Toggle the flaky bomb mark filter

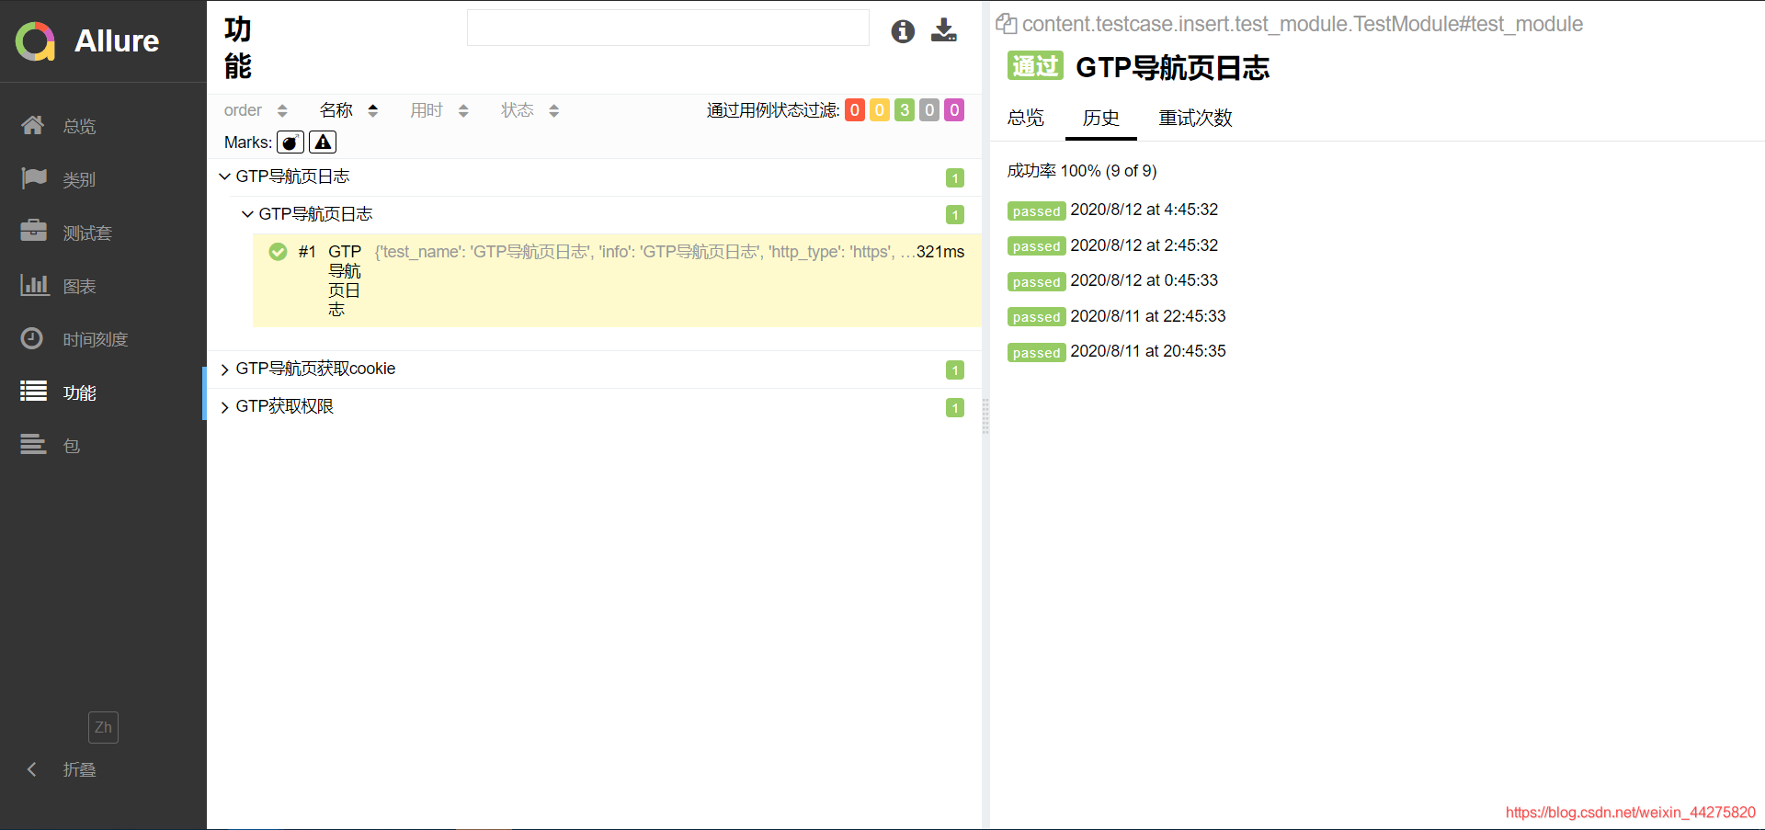290,142
